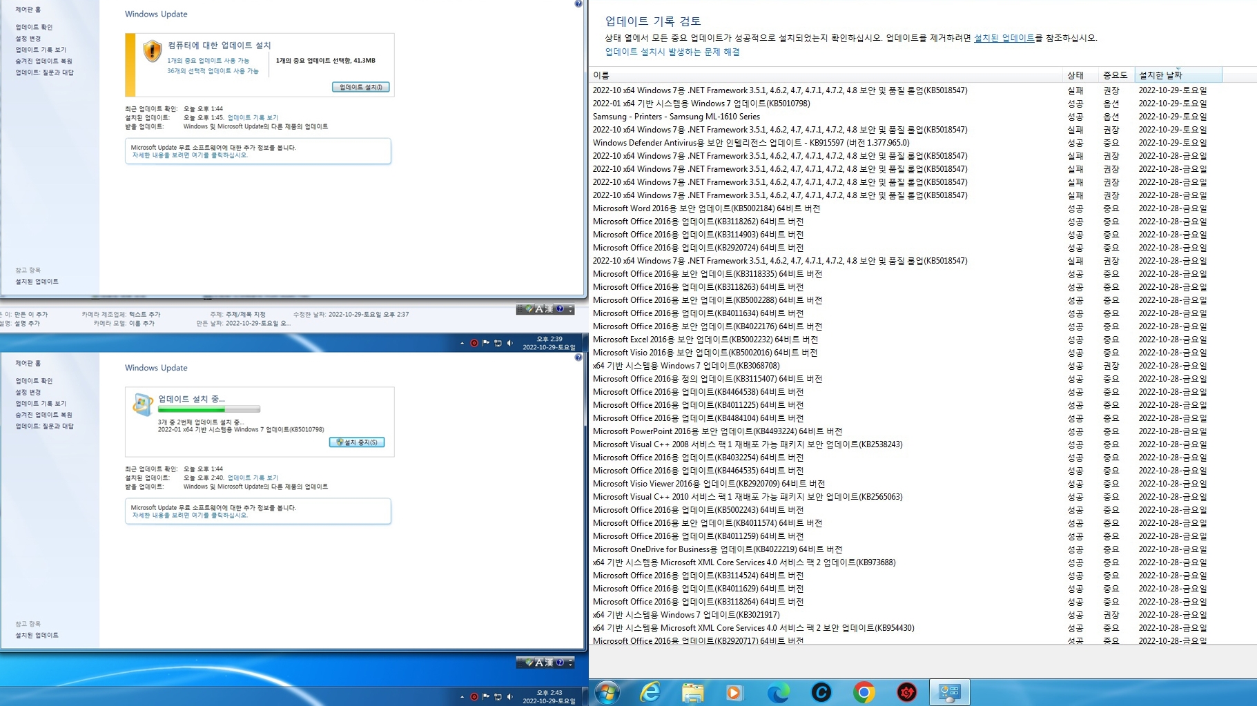Toggle Hanja 漢 conversion above 2:39 tray
This screenshot has height=706, width=1257.
(549, 309)
